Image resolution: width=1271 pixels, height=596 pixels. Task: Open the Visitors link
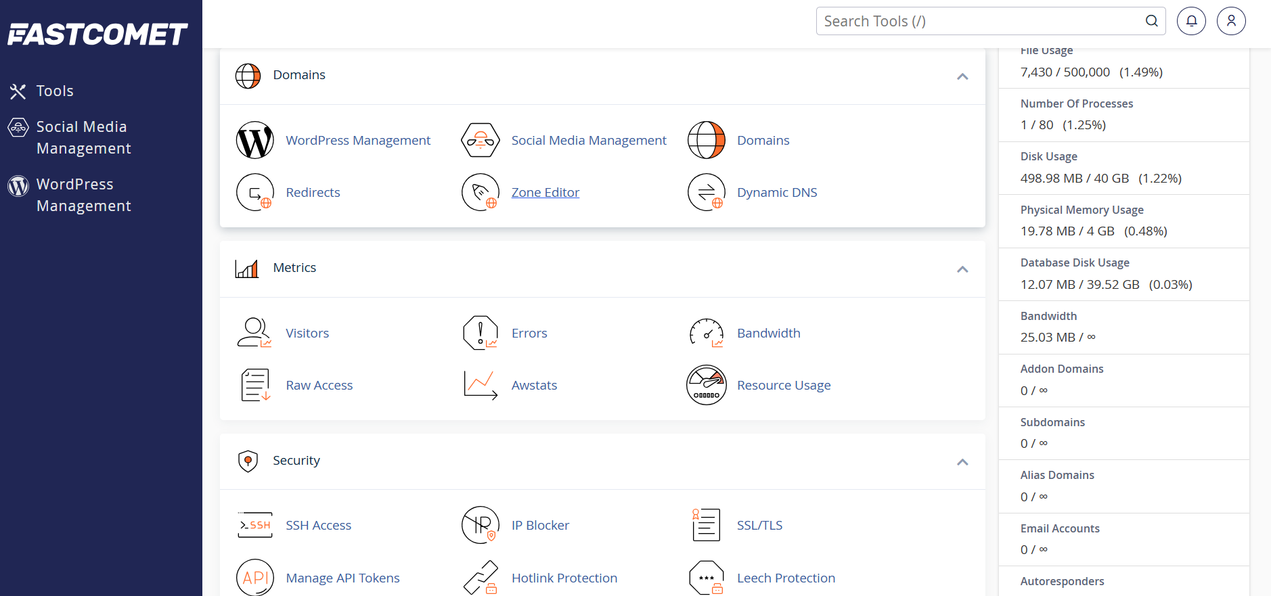click(x=307, y=333)
